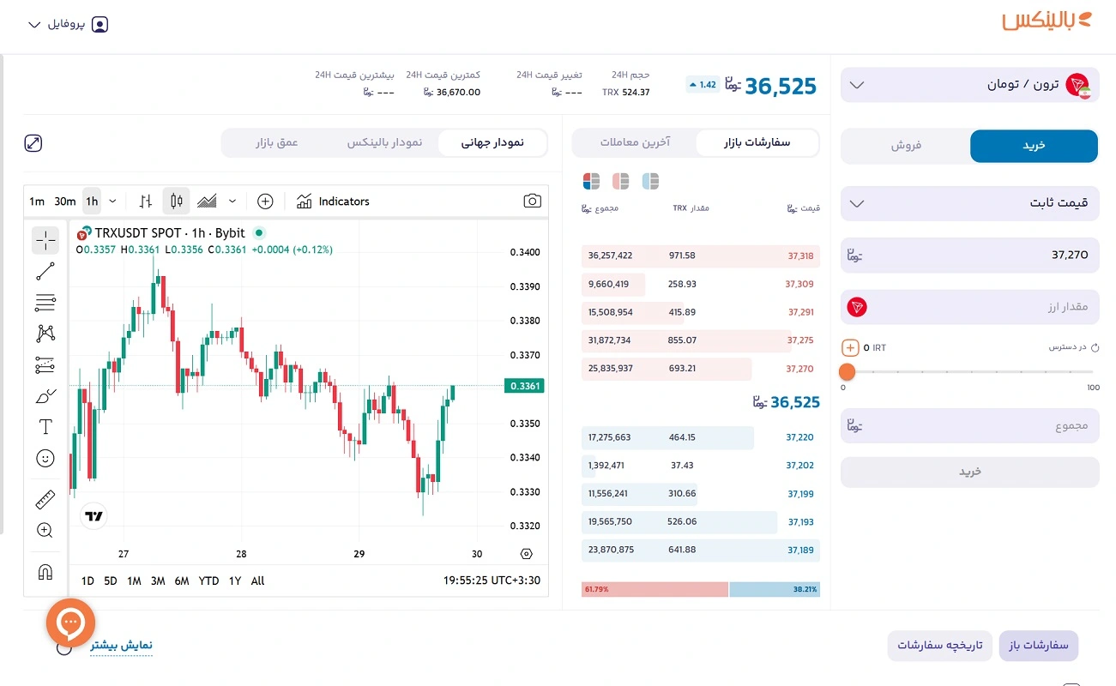The height and width of the screenshot is (686, 1116).
Task: Set chart interval to 1h
Action: click(x=92, y=201)
